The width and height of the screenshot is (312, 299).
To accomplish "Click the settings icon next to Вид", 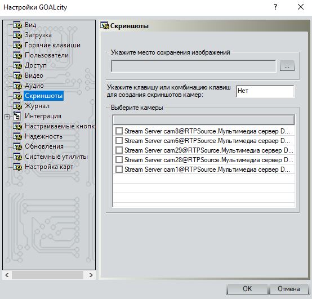I will 17,25.
